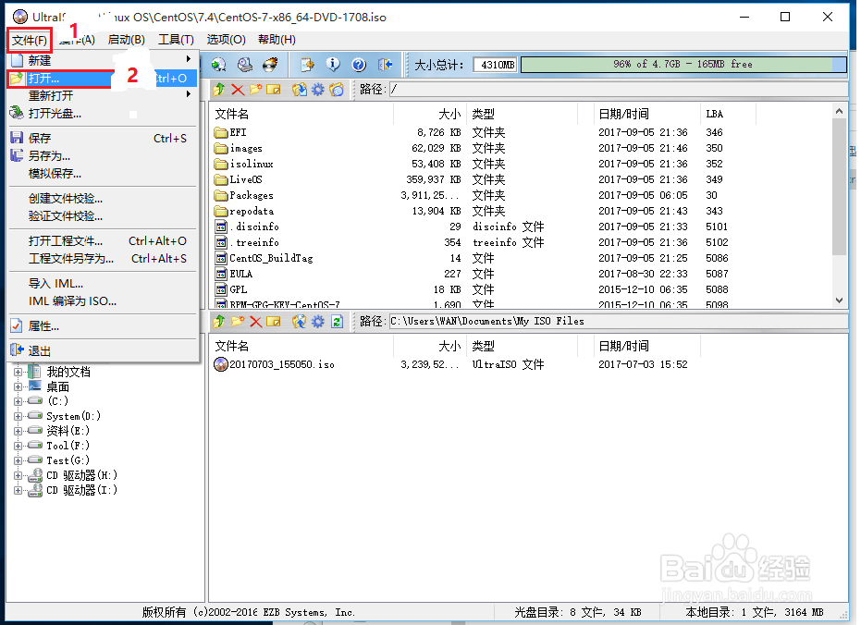The height and width of the screenshot is (625, 861).
Task: Expand the Test(G:) drive node
Action: pos(18,461)
